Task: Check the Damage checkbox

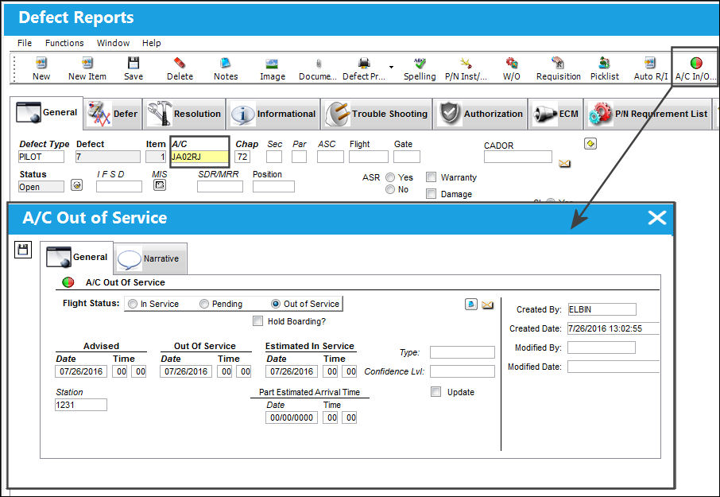Action: (432, 194)
